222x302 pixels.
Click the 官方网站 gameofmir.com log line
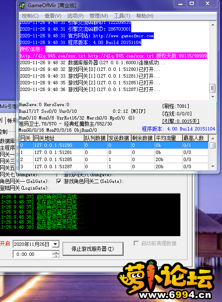coord(87,36)
